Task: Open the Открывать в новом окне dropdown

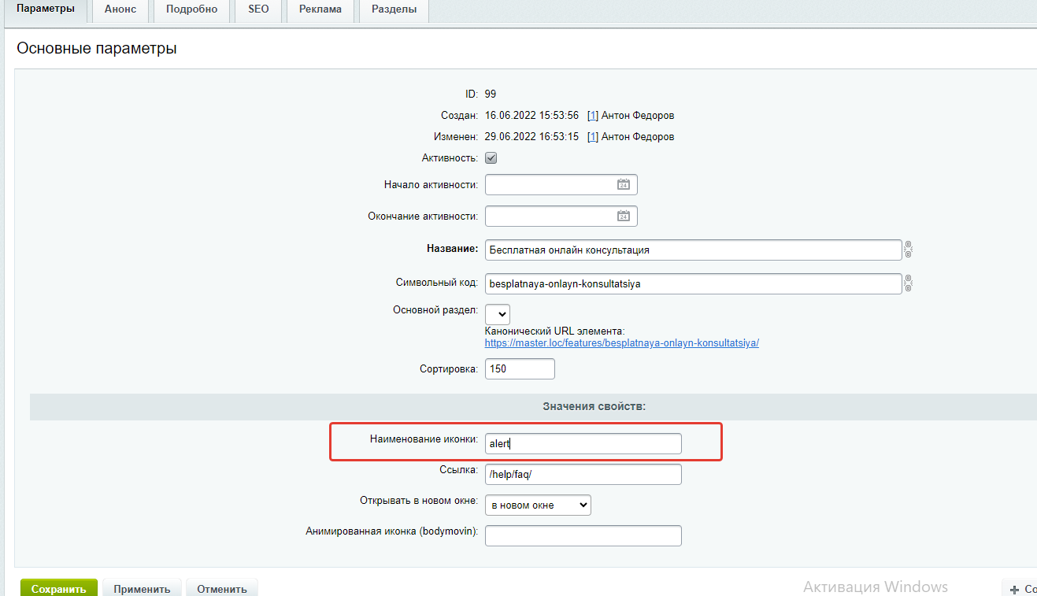Action: [537, 505]
